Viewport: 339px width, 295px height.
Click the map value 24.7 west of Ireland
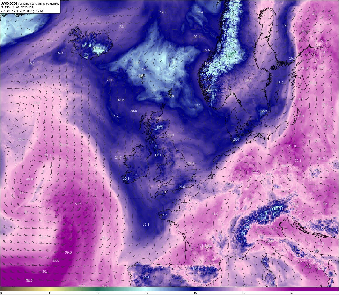click(x=118, y=158)
